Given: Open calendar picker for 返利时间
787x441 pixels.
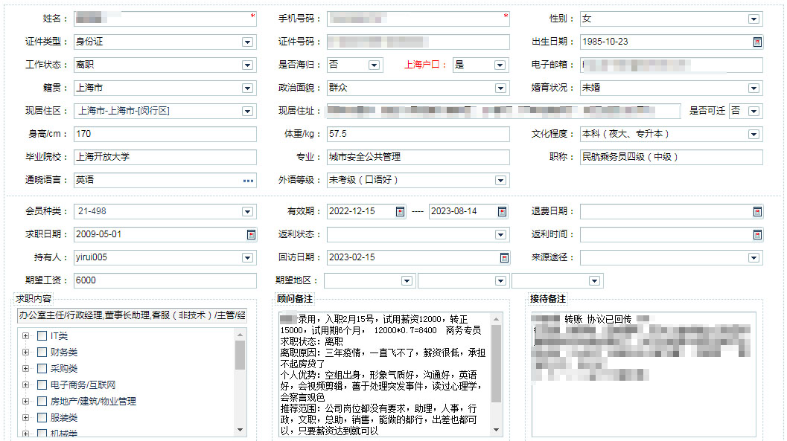Looking at the screenshot, I should click(x=757, y=234).
